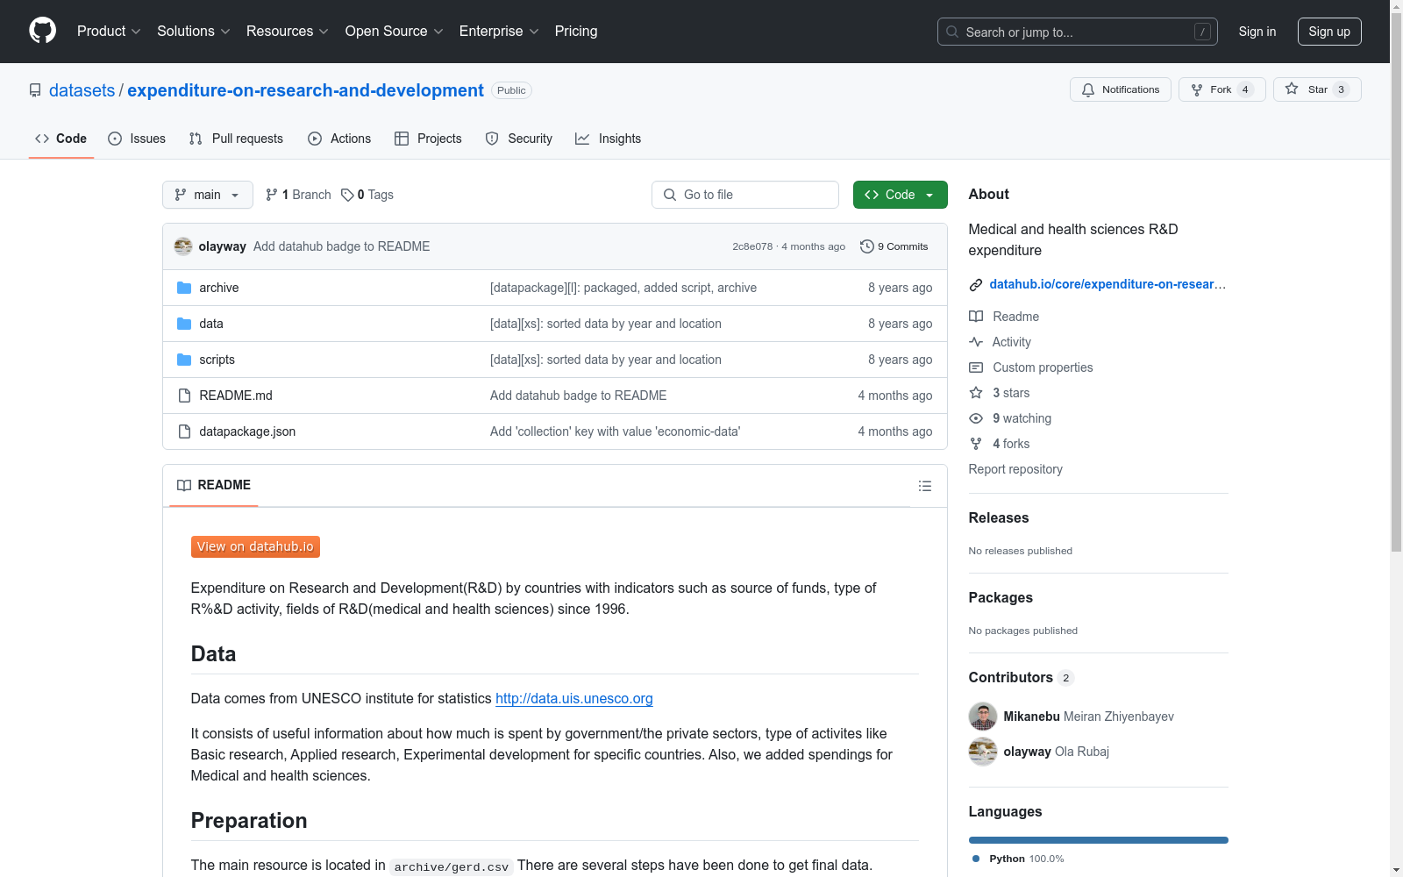View the 4 forks list
Image resolution: width=1403 pixels, height=877 pixels.
click(1000, 444)
